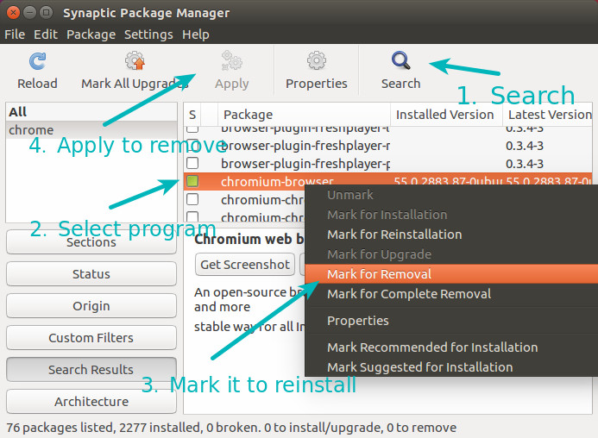Click the Mark All Upgrades icon
Image resolution: width=598 pixels, height=438 pixels.
click(135, 61)
